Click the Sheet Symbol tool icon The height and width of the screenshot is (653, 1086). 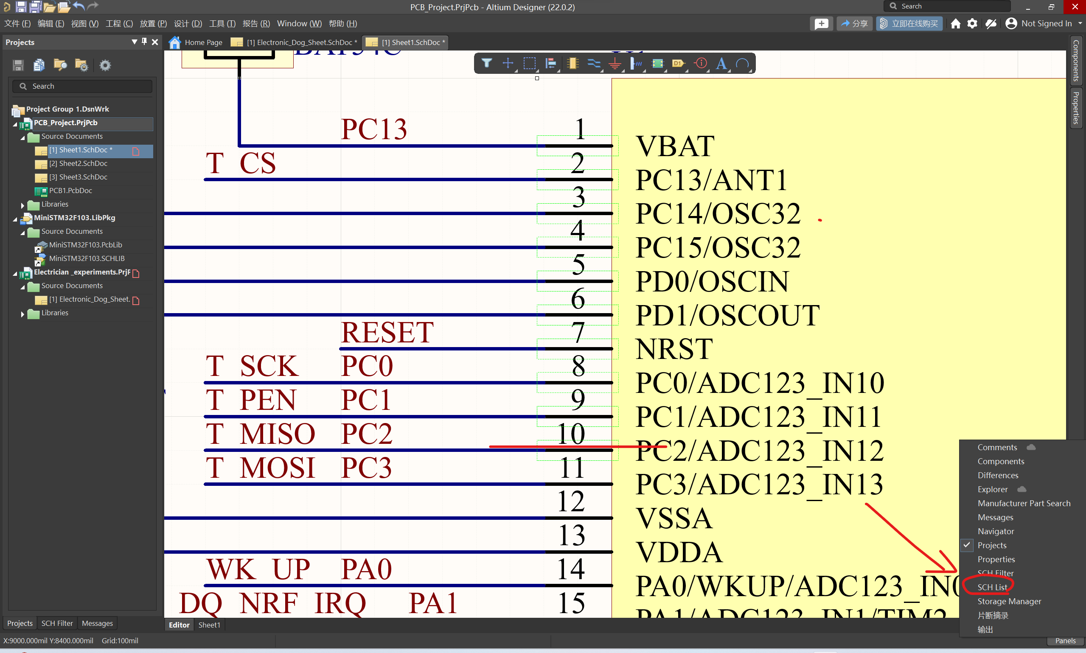tap(657, 63)
